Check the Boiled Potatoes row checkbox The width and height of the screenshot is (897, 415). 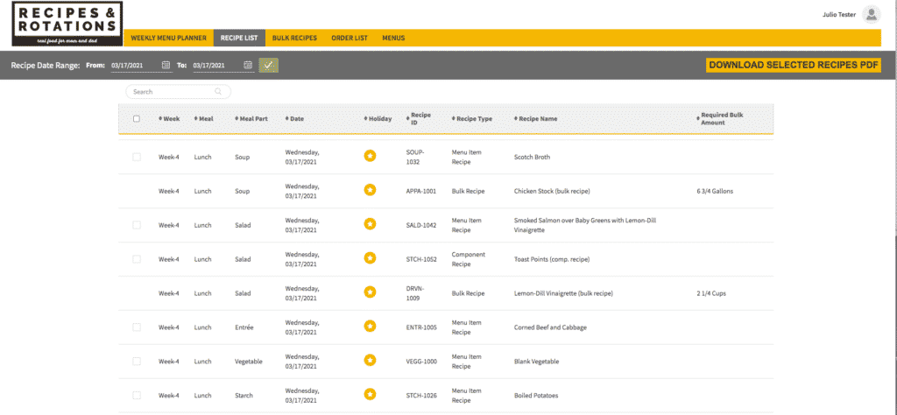pyautogui.click(x=136, y=396)
